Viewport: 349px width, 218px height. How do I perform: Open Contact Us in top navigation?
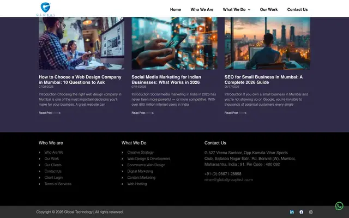(297, 10)
